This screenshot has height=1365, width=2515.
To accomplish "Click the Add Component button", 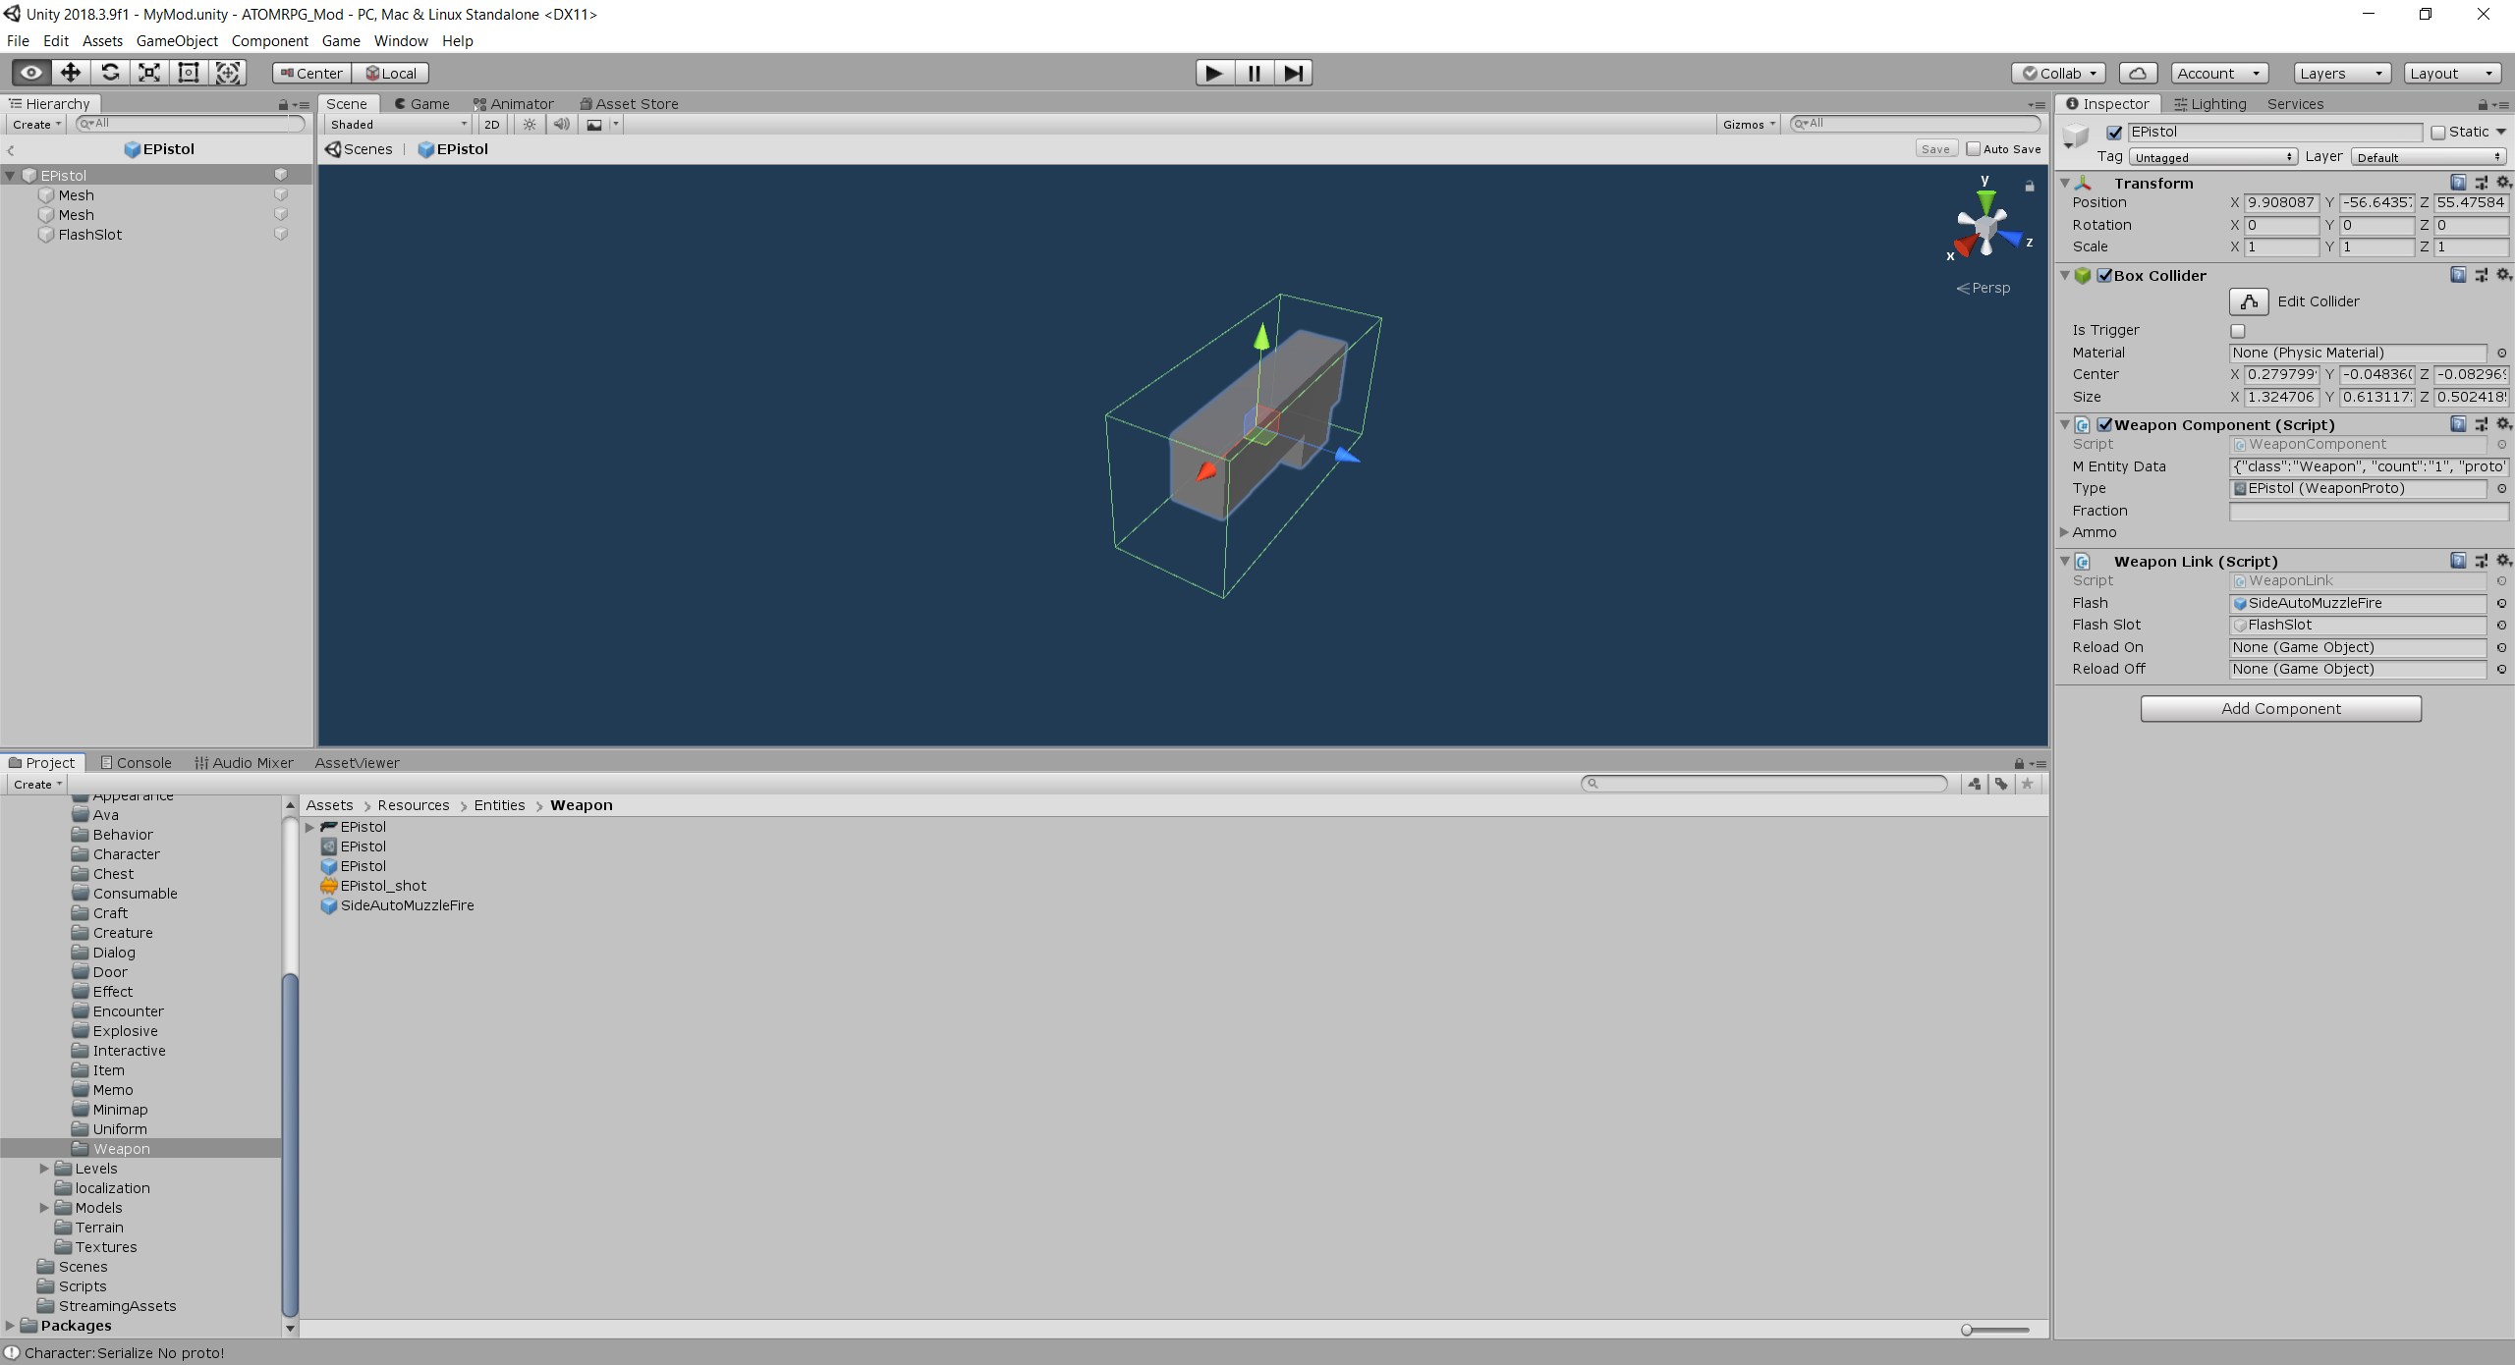I will pos(2280,709).
